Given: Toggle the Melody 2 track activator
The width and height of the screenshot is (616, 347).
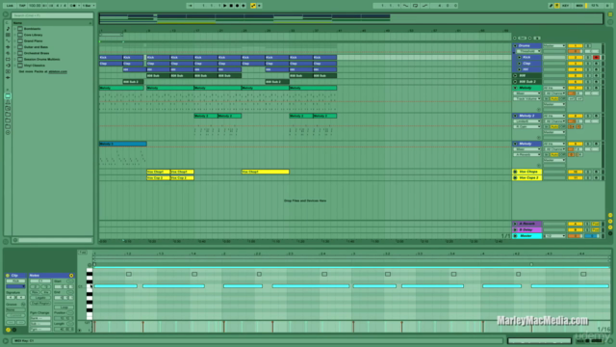Looking at the screenshot, I should pos(576,116).
